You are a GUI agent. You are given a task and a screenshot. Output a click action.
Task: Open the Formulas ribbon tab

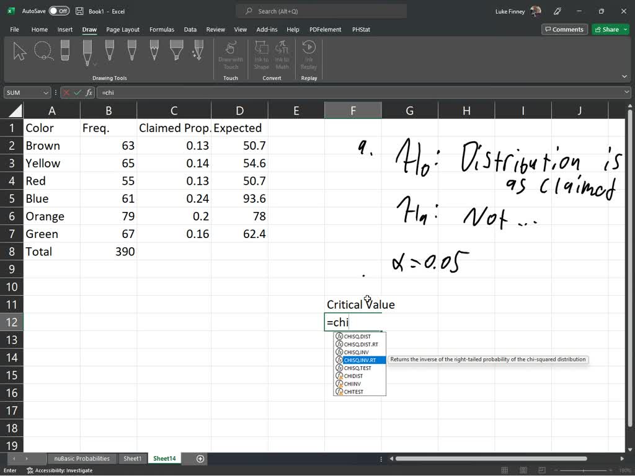point(162,30)
